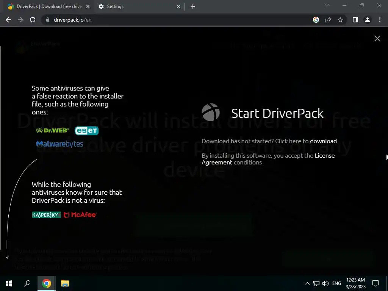
Task: Go forward in browser history
Action: tap(20, 20)
